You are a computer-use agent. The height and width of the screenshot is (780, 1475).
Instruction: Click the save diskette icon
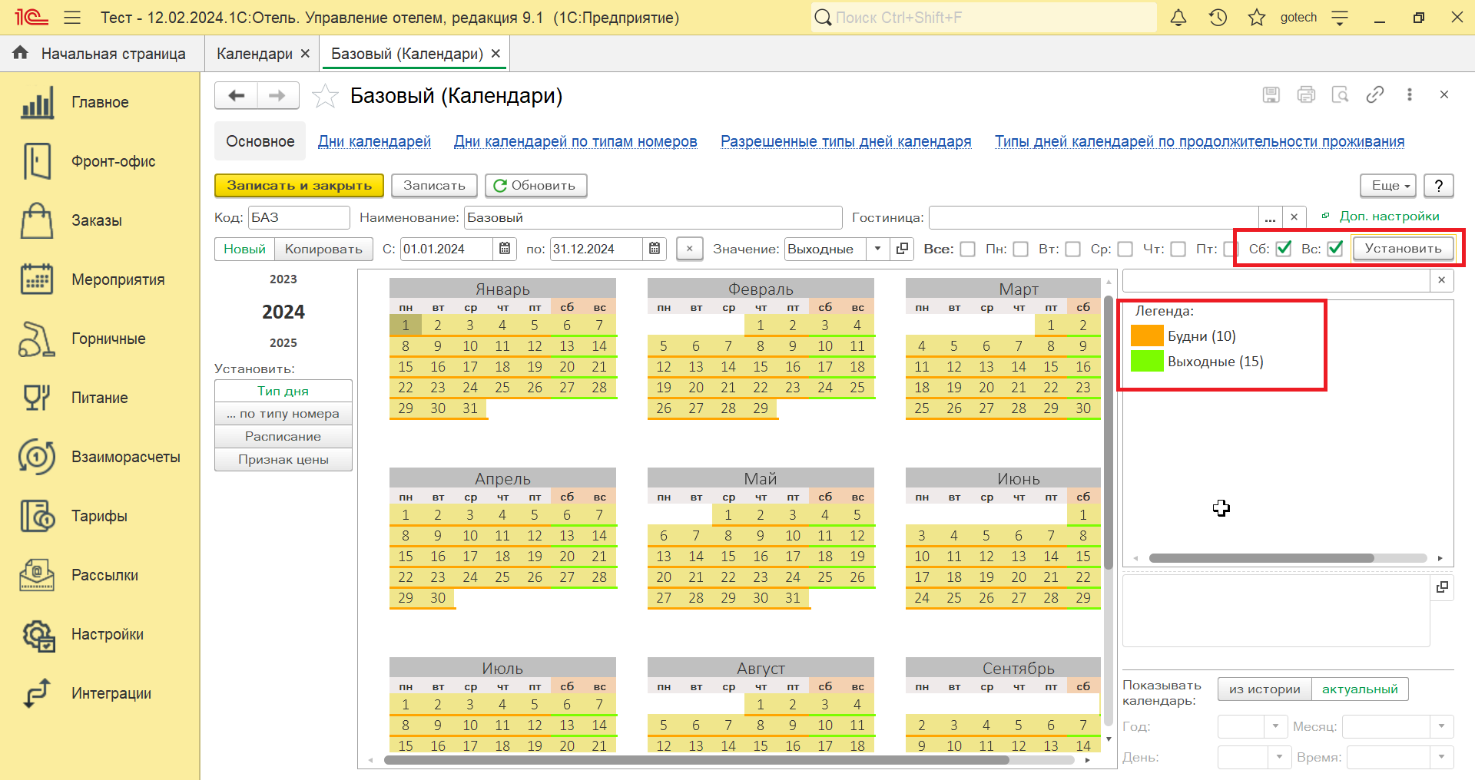click(1271, 94)
